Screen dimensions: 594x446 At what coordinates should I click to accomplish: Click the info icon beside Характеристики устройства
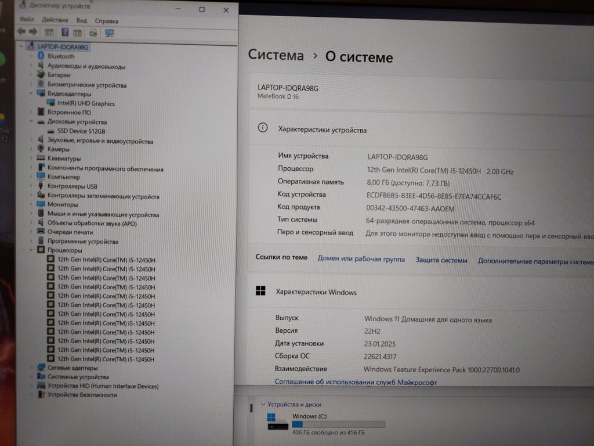point(263,128)
